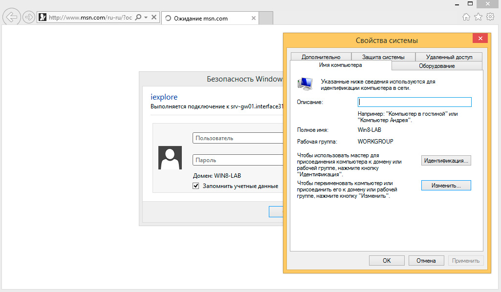Screen dimensions: 501x292
Task: Select the 'Имя компьютера' tab
Action: point(341,65)
